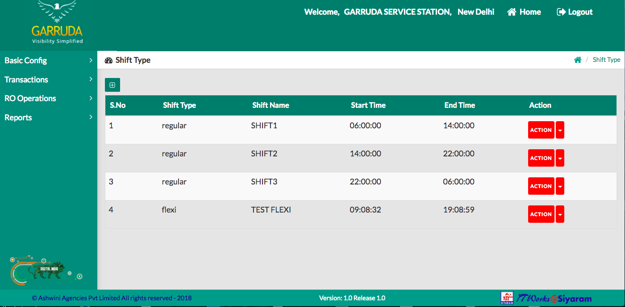This screenshot has height=307, width=625.
Task: Click regular shift type in SHIFT1 row
Action: [174, 126]
